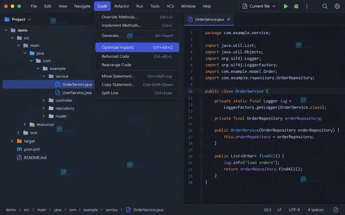Image resolution: width=345 pixels, height=215 pixels.
Task: Toggle the fold marker at import line 3
Action: (201, 46)
